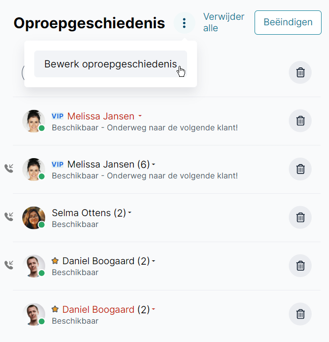Expand dropdown arrow next to Selma Ottens (2)
Screen dimensions: 329x342
(x=130, y=213)
